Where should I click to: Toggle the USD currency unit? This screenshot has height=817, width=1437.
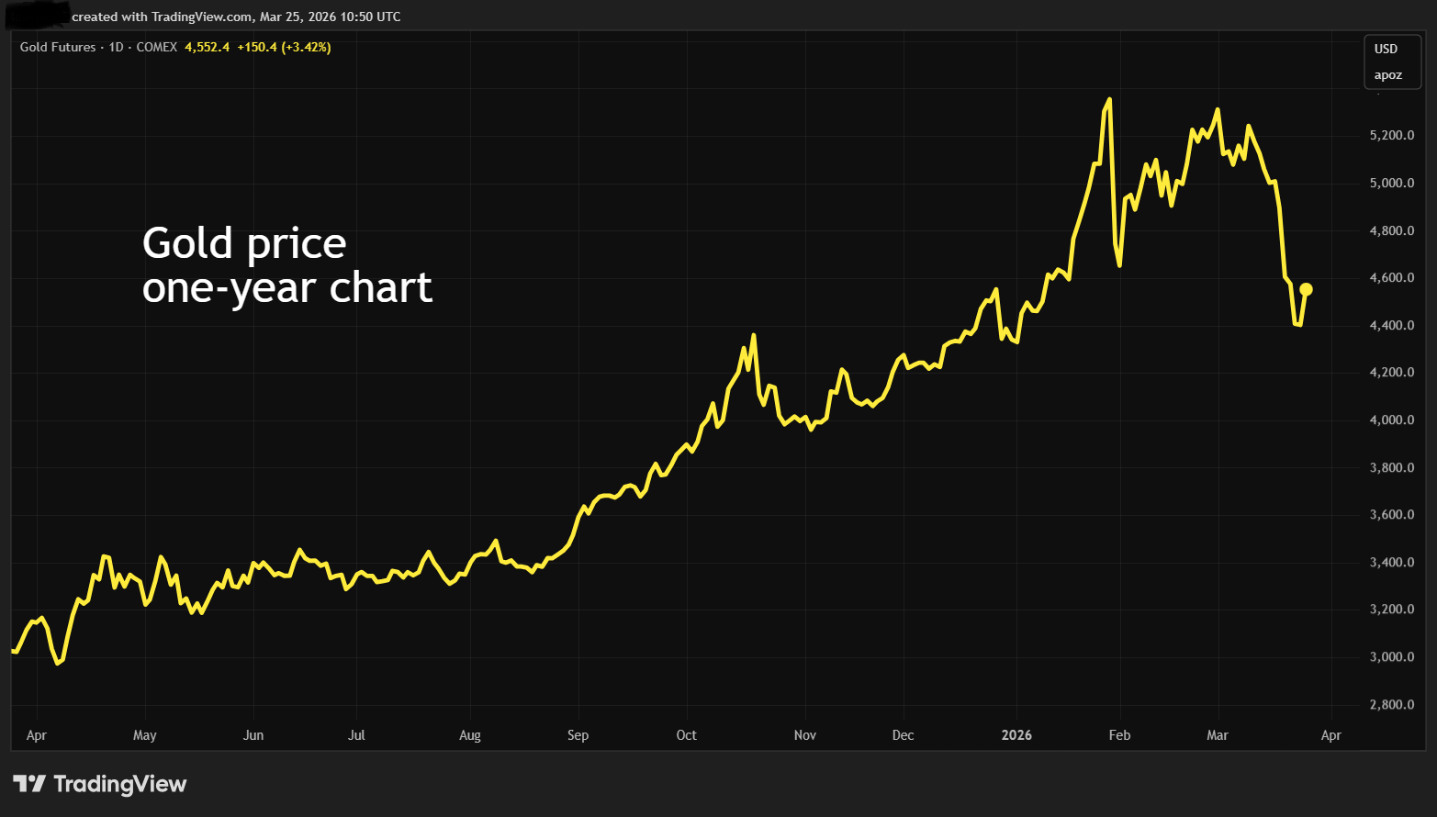pyautogui.click(x=1386, y=50)
